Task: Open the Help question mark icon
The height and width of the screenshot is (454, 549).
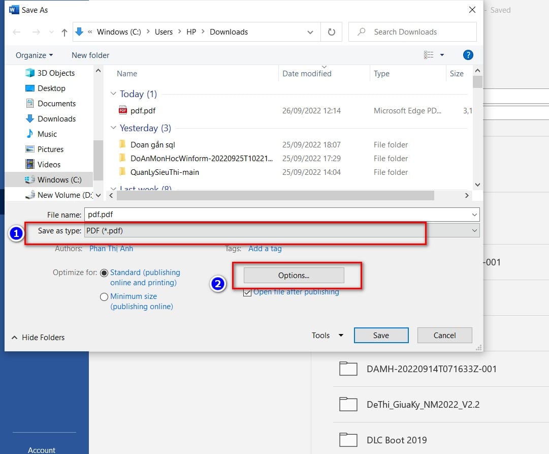Action: click(468, 55)
